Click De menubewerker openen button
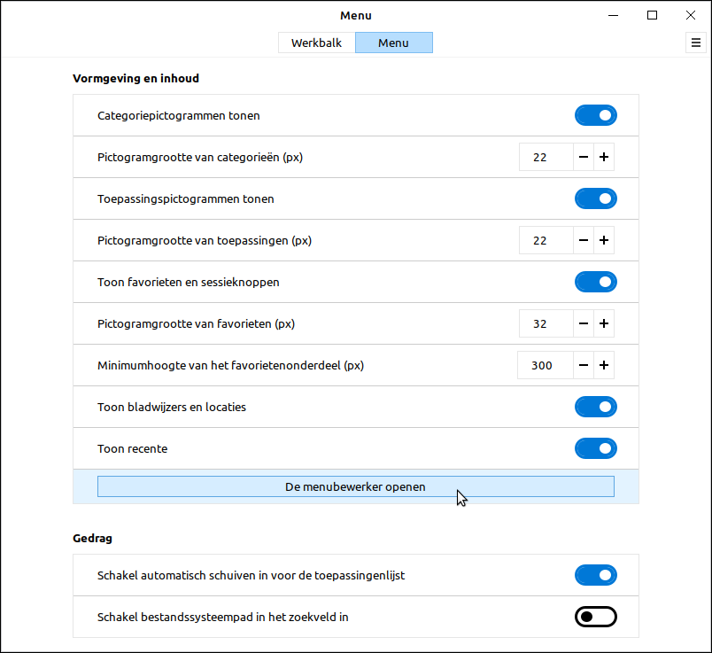 355,486
